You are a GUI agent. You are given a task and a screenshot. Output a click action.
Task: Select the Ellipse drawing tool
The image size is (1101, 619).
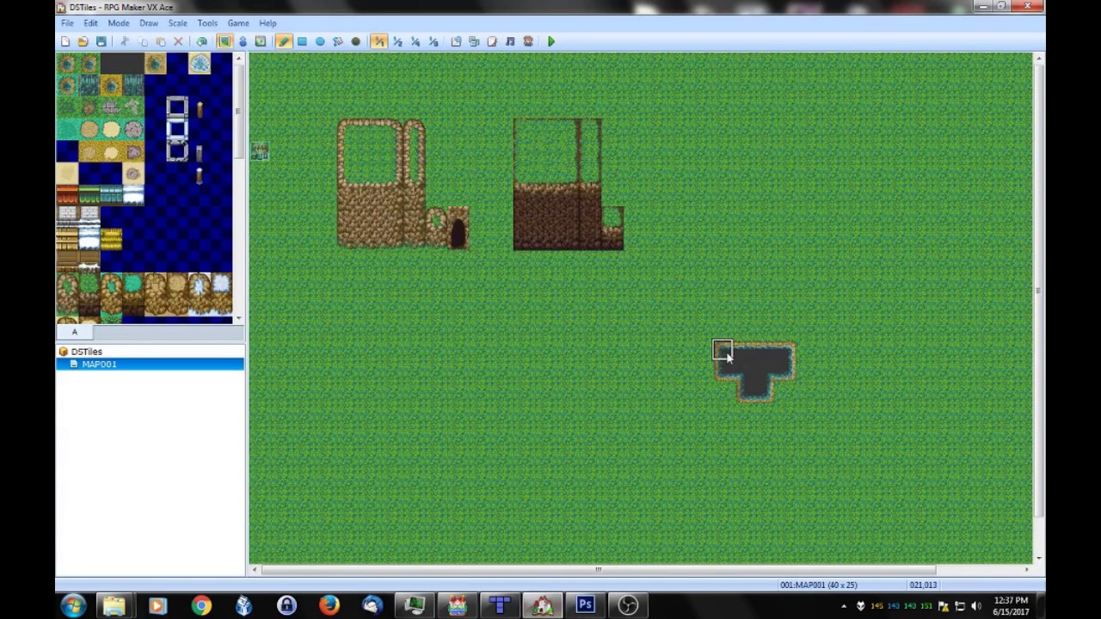tap(320, 41)
